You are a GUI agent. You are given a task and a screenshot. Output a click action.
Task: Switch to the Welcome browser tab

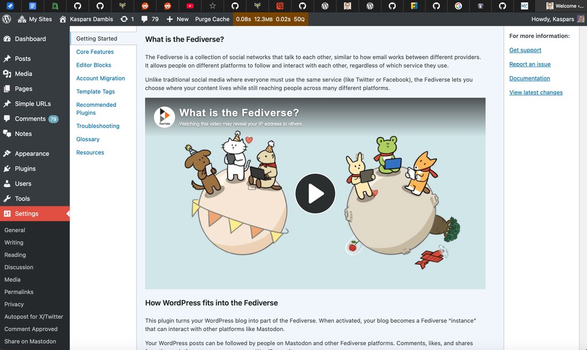coord(565,6)
